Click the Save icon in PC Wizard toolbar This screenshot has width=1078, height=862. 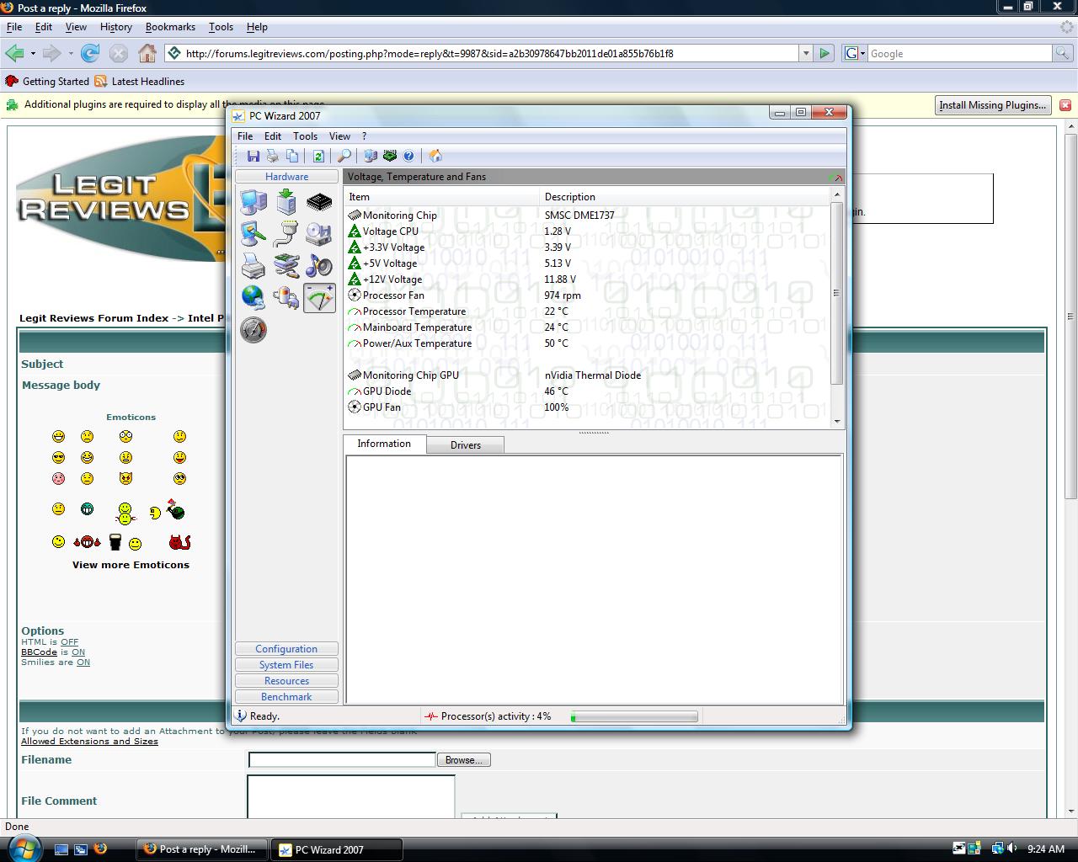pyautogui.click(x=253, y=156)
